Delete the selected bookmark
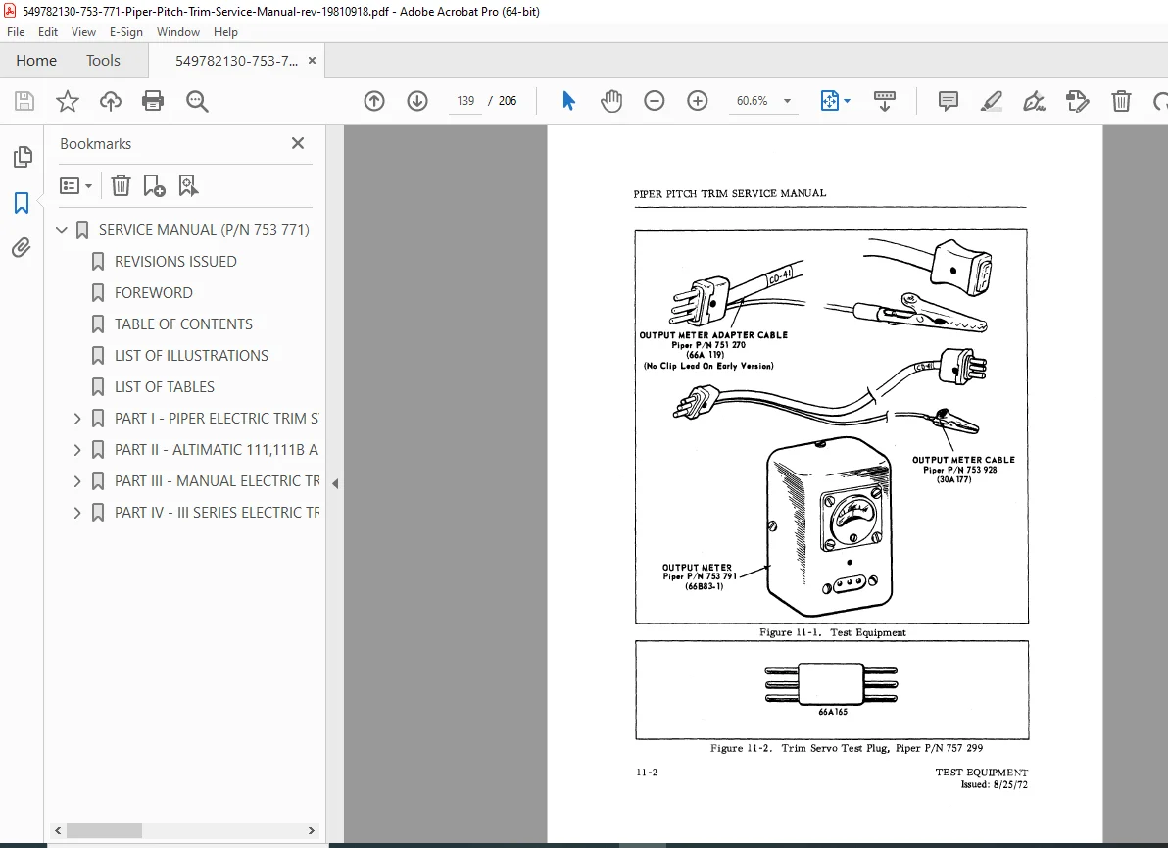Screen dimensions: 1168x848 pyautogui.click(x=121, y=185)
